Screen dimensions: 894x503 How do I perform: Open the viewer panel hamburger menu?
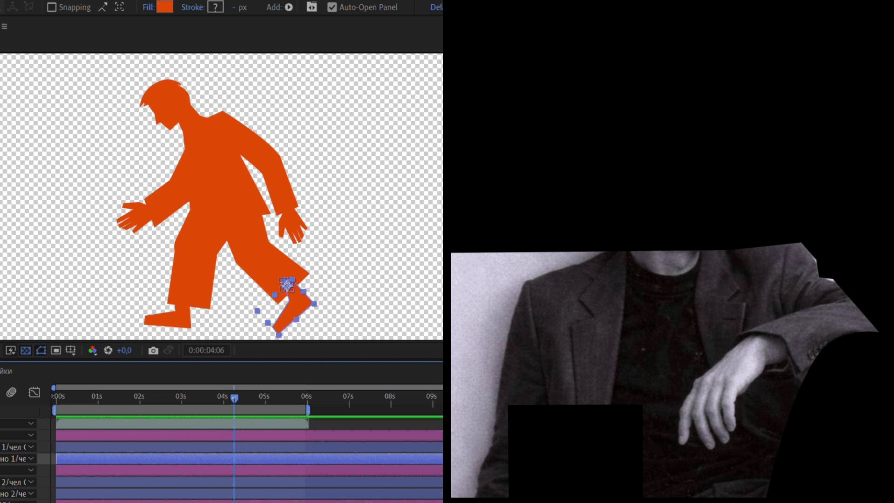[4, 26]
